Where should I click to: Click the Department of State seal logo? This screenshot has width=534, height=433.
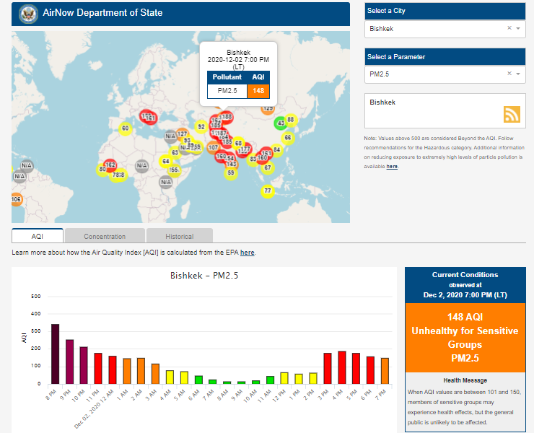[x=27, y=13]
